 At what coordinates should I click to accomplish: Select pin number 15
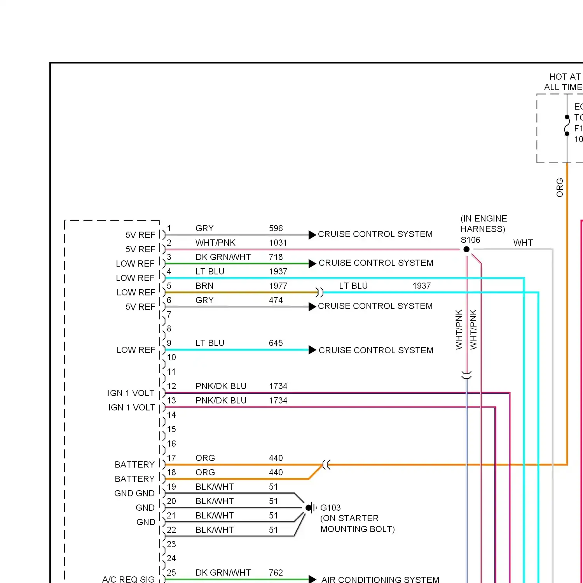pos(171,429)
